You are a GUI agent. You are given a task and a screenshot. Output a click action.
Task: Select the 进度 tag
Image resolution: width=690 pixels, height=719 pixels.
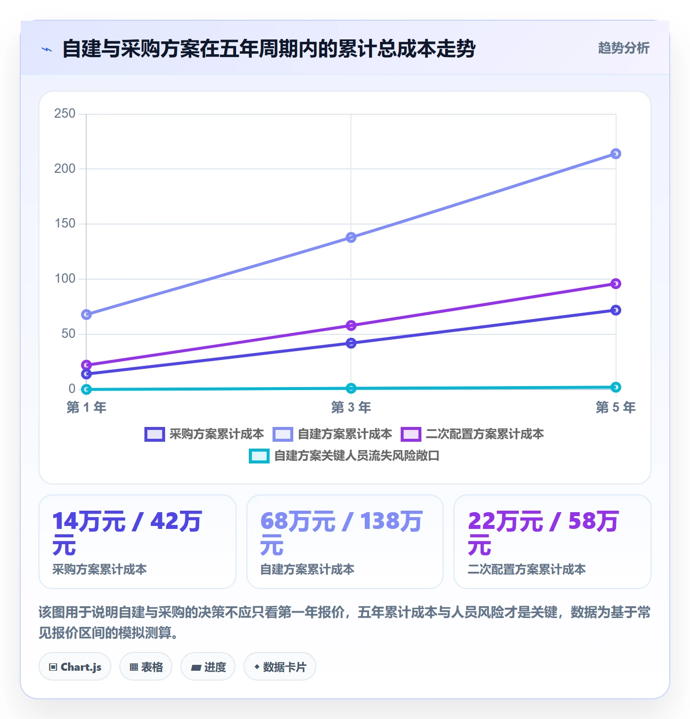click(208, 667)
